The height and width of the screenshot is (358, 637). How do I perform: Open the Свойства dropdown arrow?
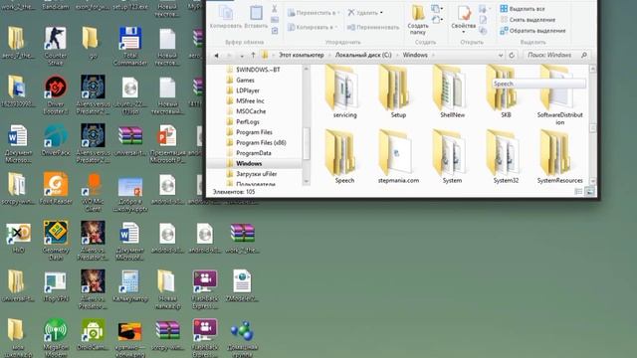click(x=463, y=32)
